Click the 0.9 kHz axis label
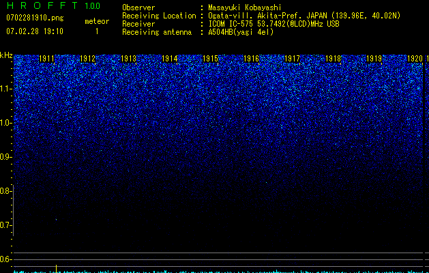This screenshot has width=429, height=273. point(5,157)
